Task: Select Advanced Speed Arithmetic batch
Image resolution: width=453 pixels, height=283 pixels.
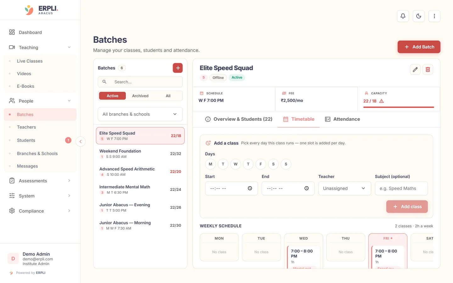Action: (140, 172)
